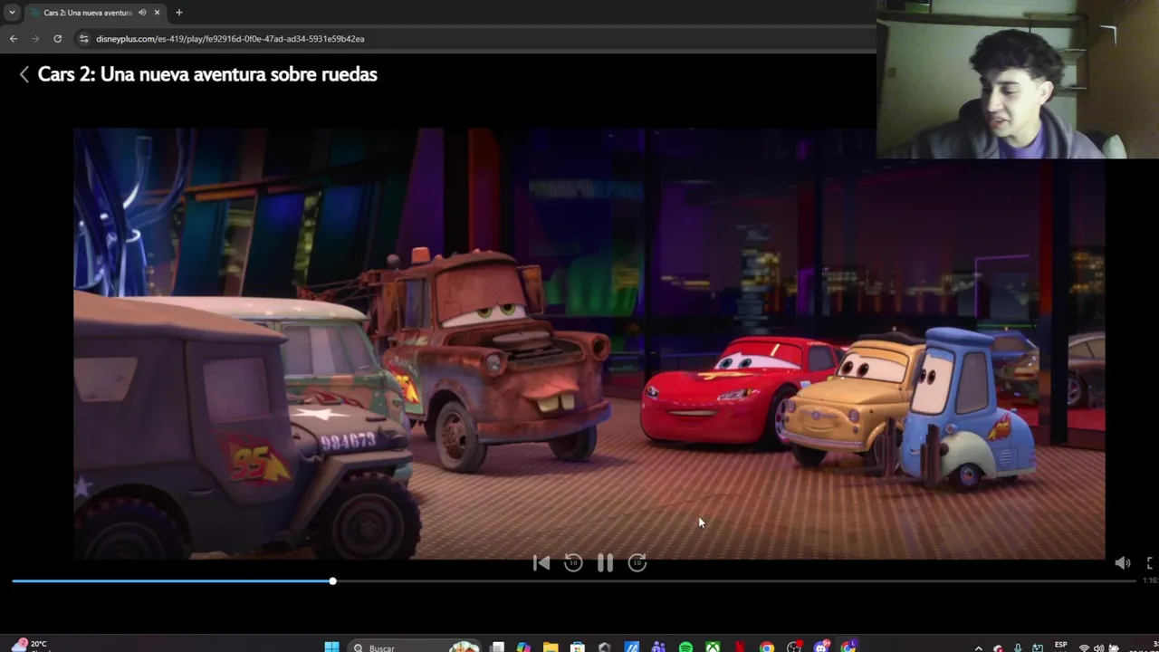This screenshot has width=1159, height=652.
Task: Rewind the video 10 seconds
Action: [x=573, y=563]
